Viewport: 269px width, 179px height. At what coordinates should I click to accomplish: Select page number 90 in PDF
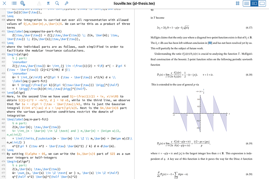coord(152,10)
